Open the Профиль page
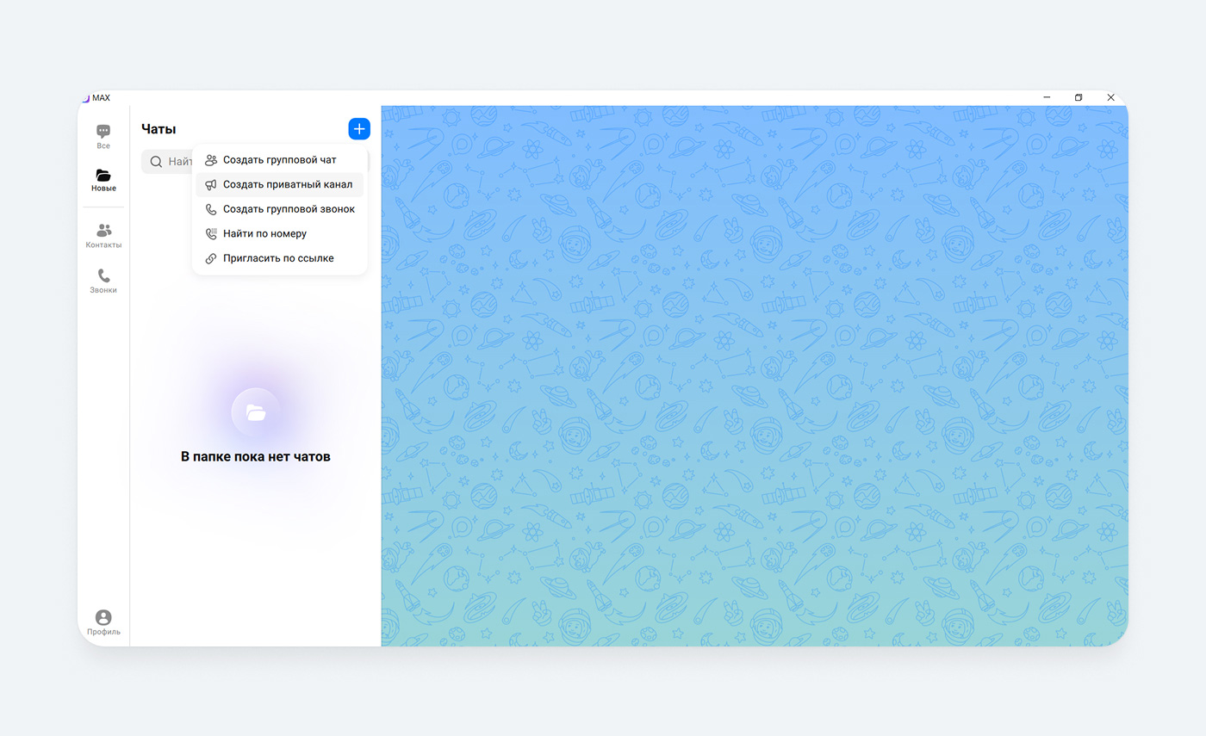 103,622
